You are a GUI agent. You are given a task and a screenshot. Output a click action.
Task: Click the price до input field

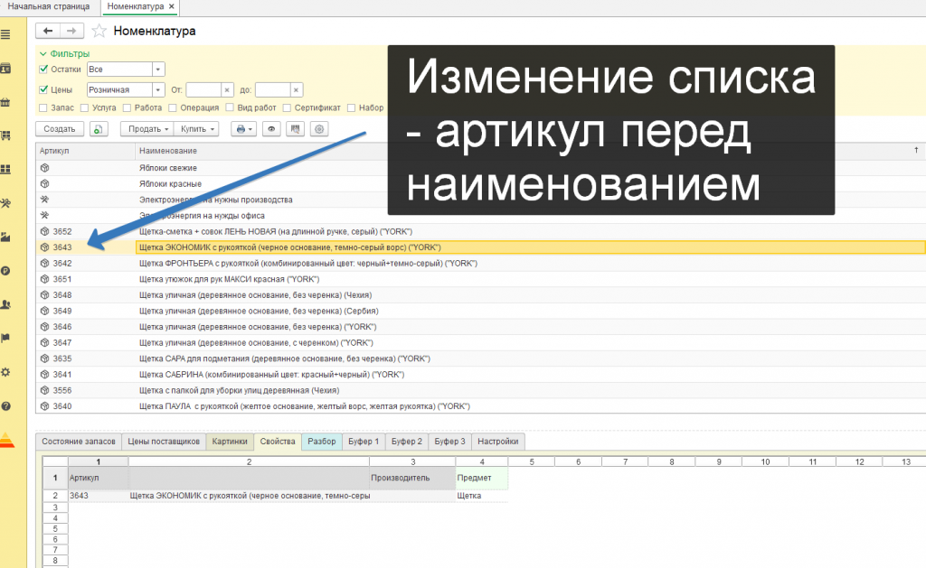tap(273, 89)
